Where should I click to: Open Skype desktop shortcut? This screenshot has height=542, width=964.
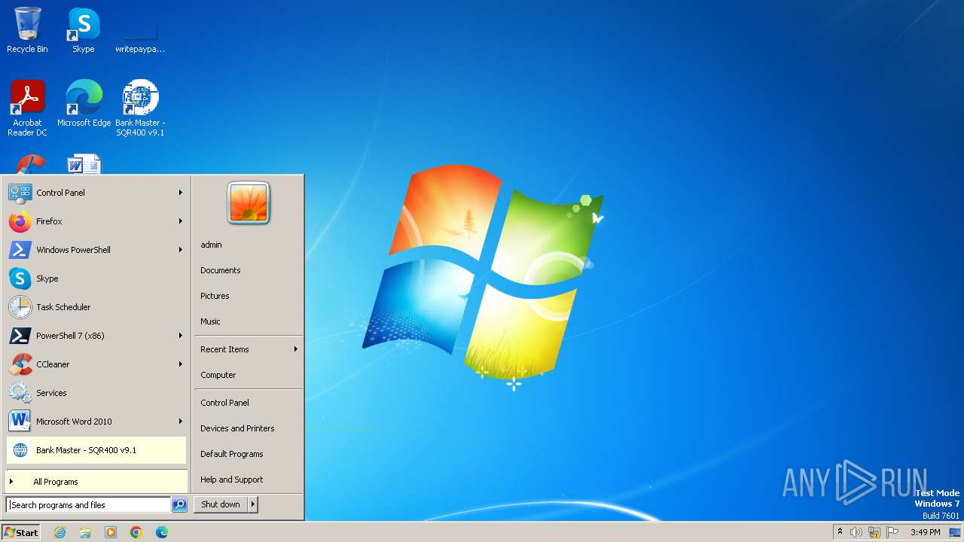pyautogui.click(x=84, y=30)
